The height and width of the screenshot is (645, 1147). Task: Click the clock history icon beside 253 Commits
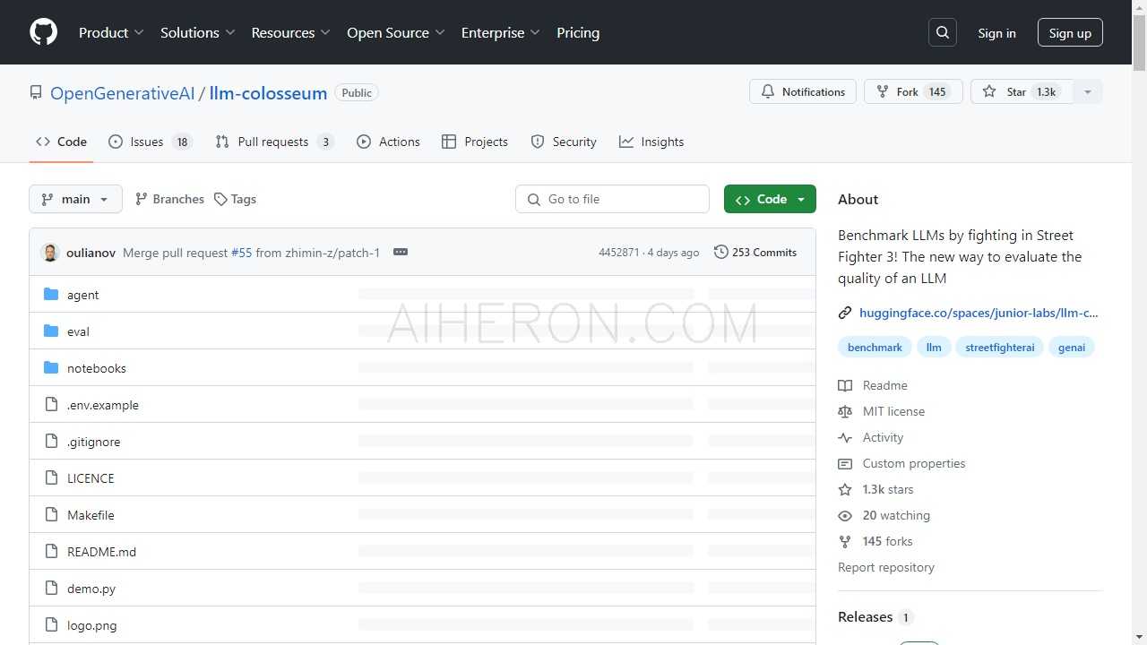[721, 253]
